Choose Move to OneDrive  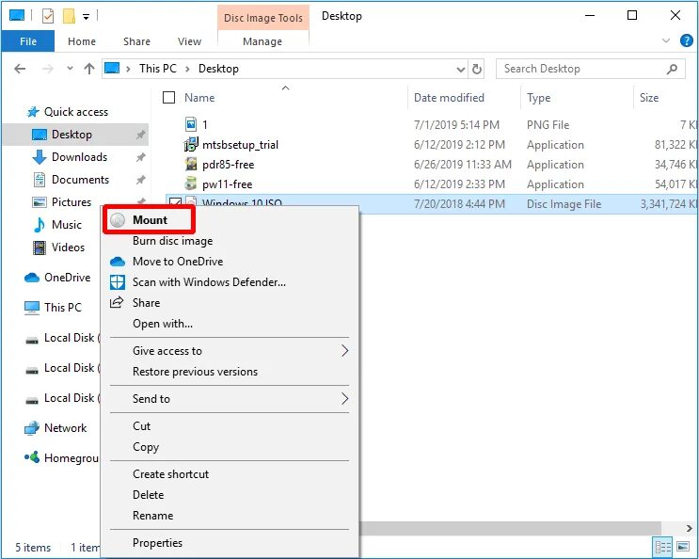pos(178,262)
